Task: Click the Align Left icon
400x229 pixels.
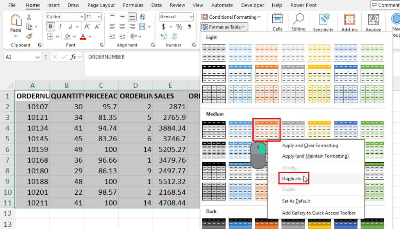Action: click(x=112, y=27)
